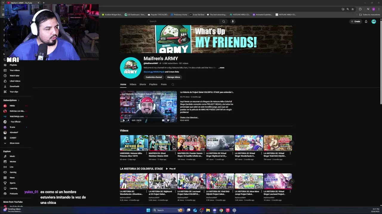Open Premier Demon Slayer video thumbnail
This screenshot has width=382, height=214.
[x=192, y=143]
